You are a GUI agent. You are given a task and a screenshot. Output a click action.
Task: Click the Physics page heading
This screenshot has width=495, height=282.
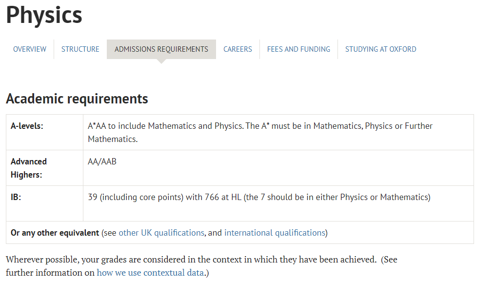point(44,15)
